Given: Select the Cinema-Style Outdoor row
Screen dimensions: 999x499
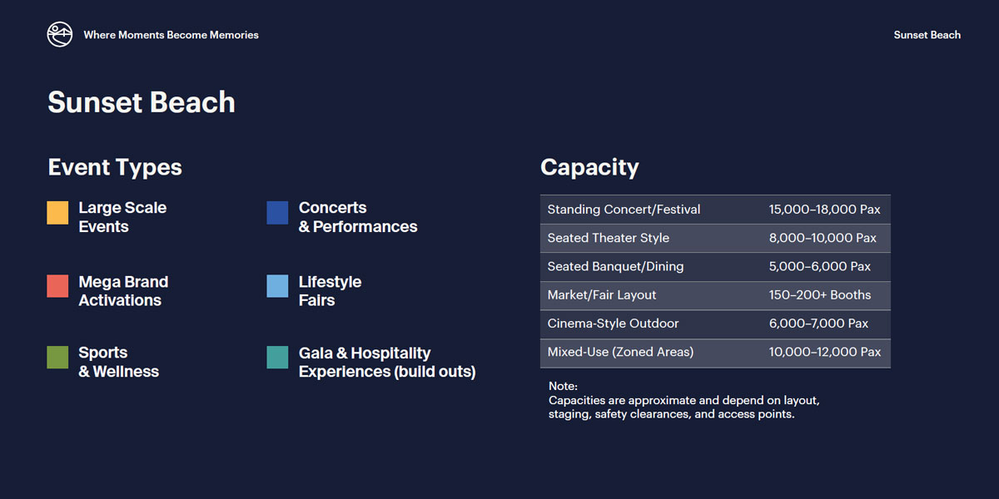Looking at the screenshot, I should [x=715, y=324].
